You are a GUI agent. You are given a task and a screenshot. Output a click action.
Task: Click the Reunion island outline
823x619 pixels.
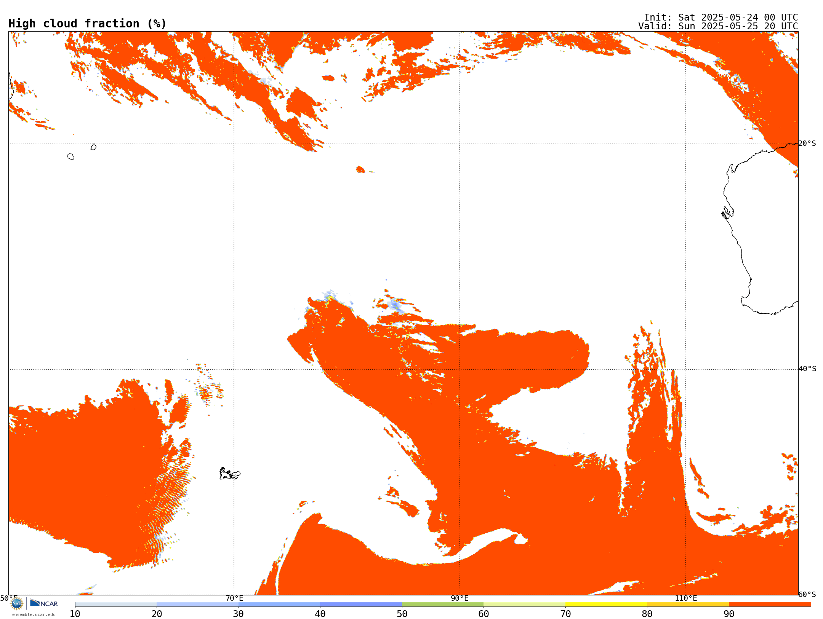pyautogui.click(x=70, y=156)
